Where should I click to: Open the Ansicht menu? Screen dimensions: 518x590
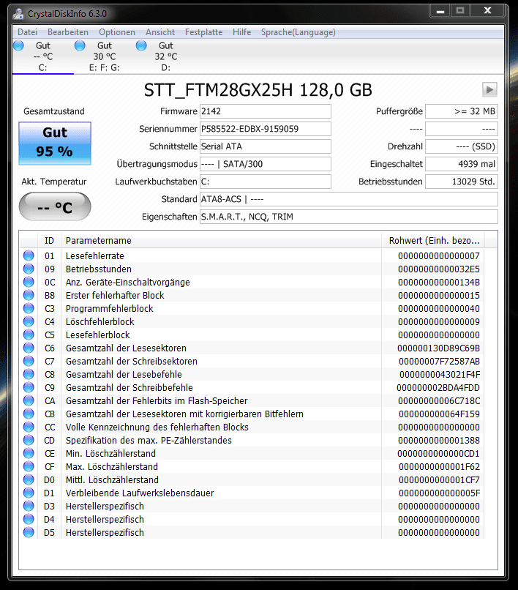click(160, 32)
